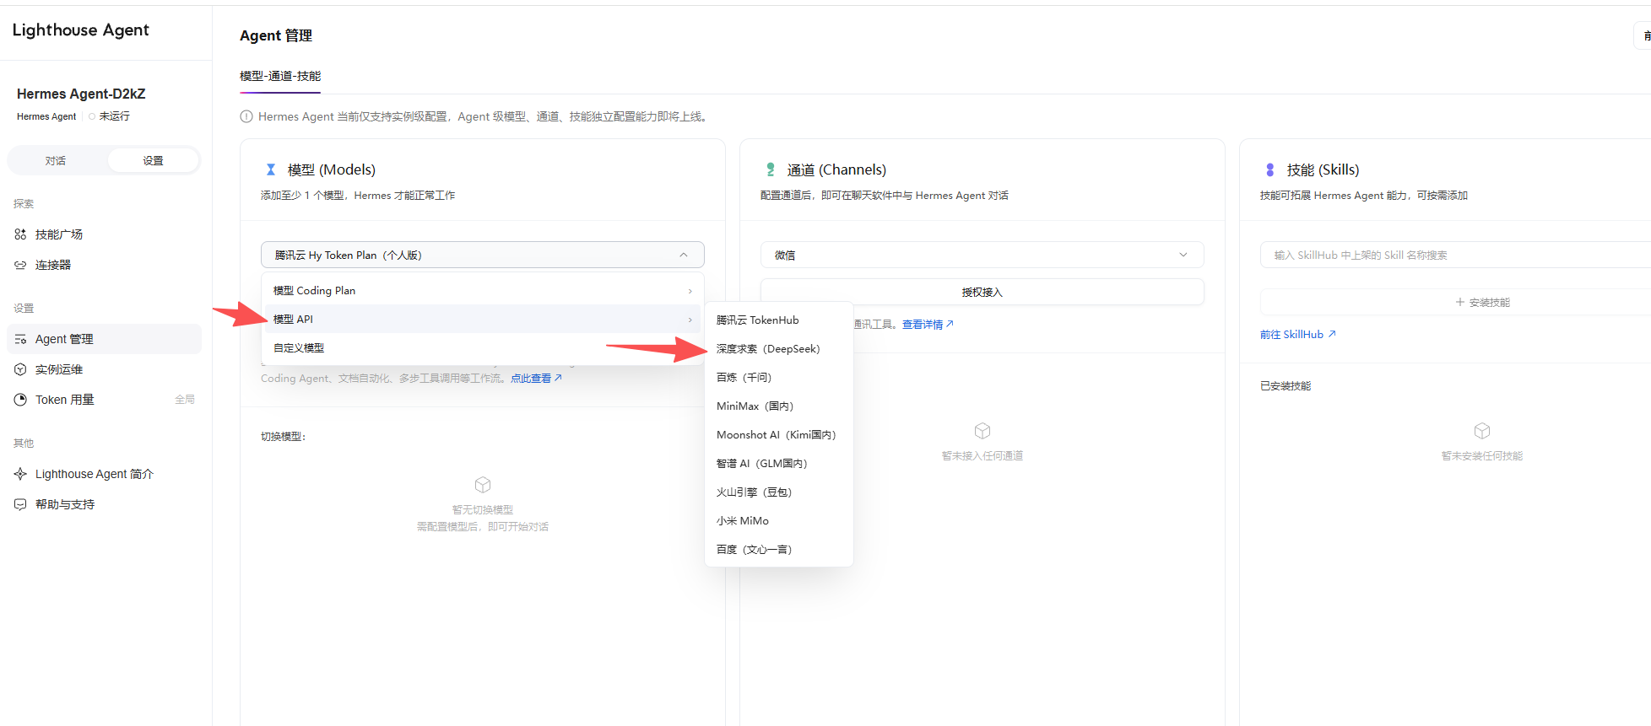Image resolution: width=1651 pixels, height=726 pixels.
Task: Choose MiniMax (国内) from submenu
Action: click(779, 406)
